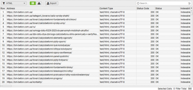Image resolution: width=193 pixels, height=90 pixels.
Task: Click the horizontal scrollbar left arrow
Action: click(1, 86)
